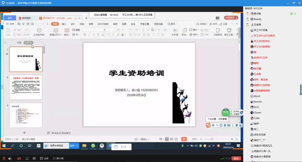Image resolution: width=302 pixels, height=162 pixels.
Task: Toggle the camera off icon in call bar
Action: pos(19,158)
